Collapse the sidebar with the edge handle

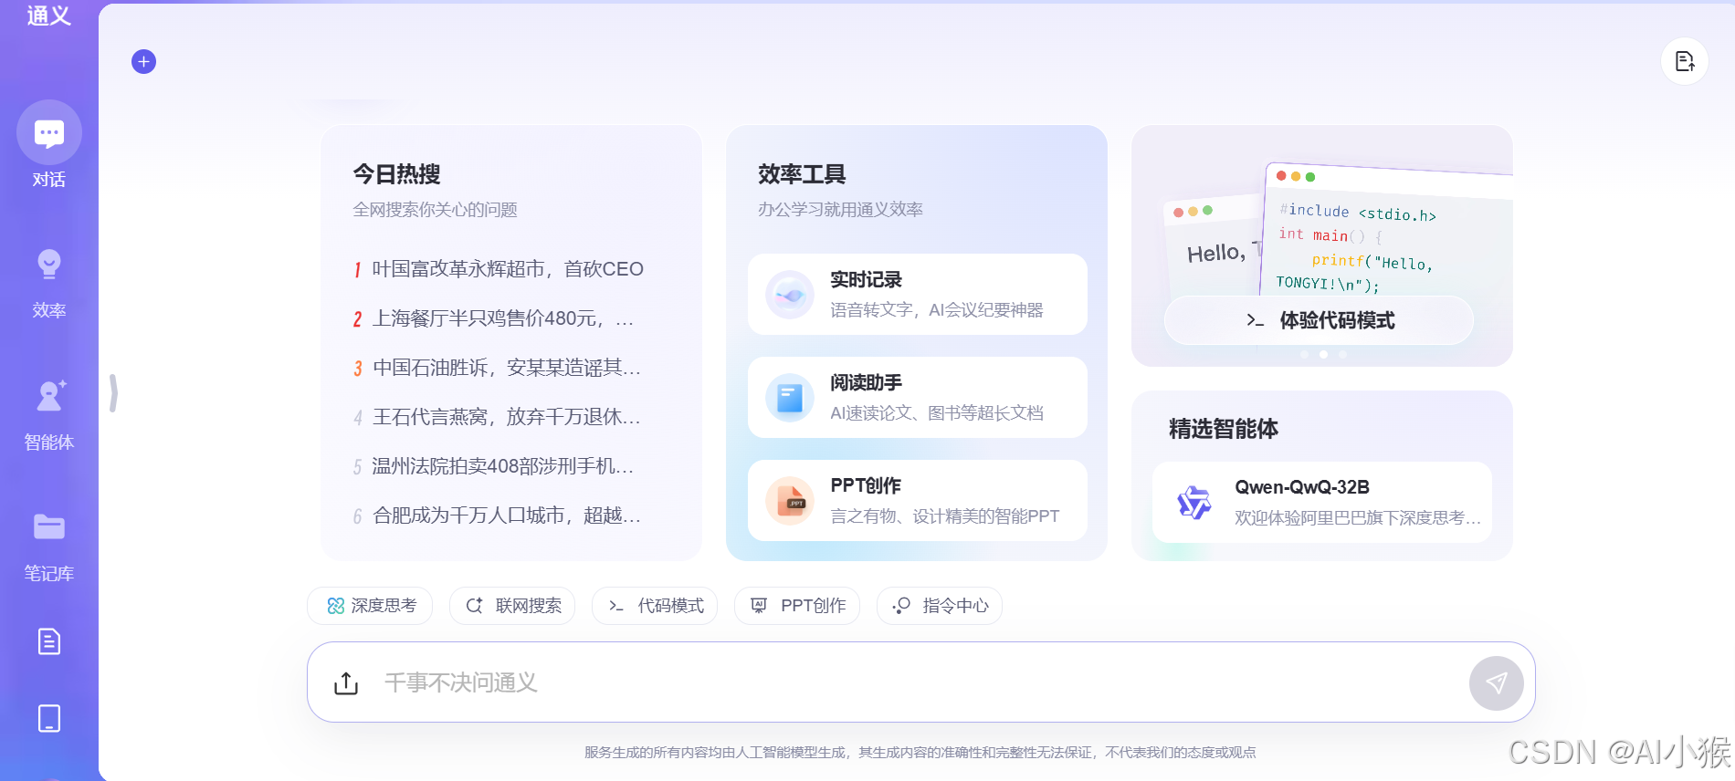coord(113,393)
